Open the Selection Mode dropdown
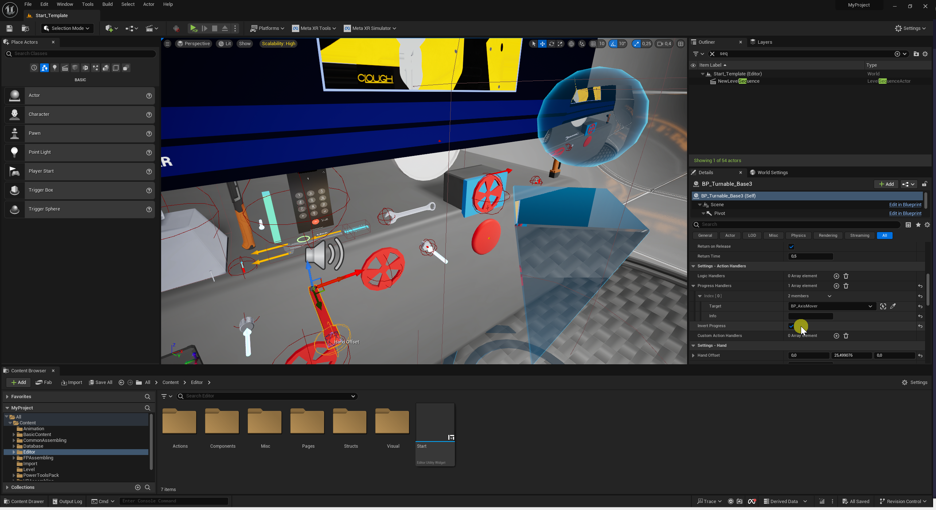 (x=67, y=28)
